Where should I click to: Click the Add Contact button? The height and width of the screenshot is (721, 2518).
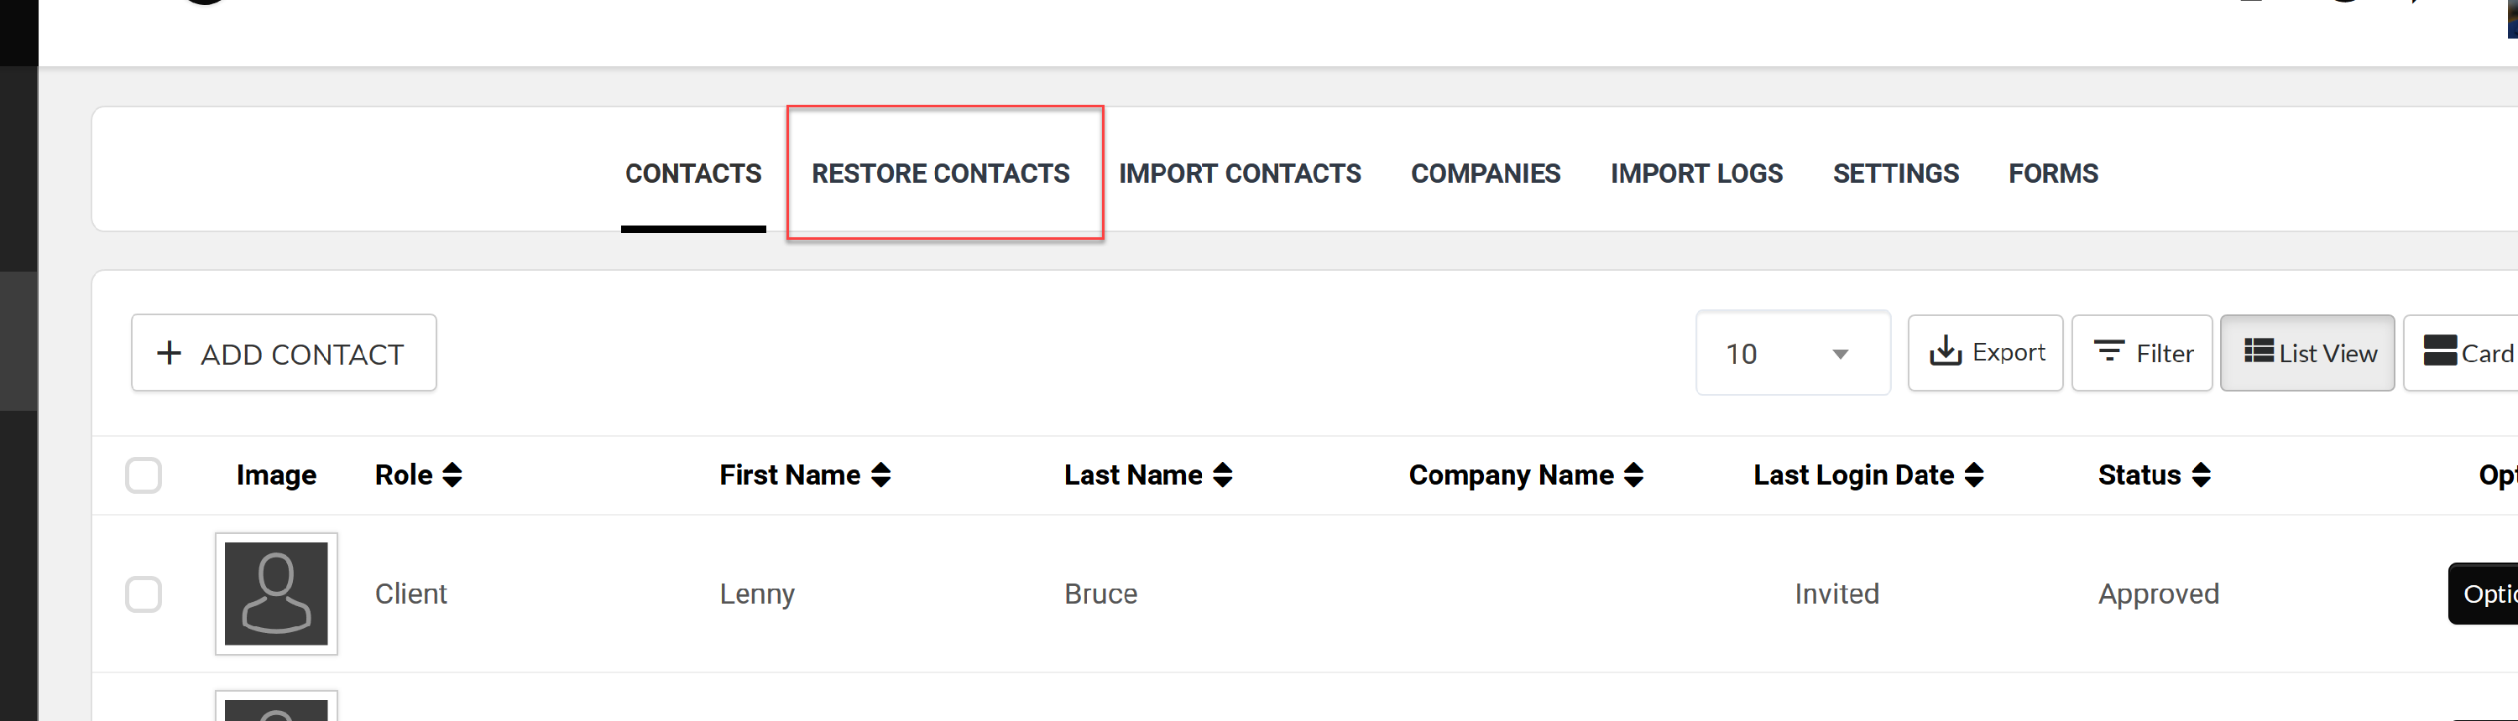(284, 353)
